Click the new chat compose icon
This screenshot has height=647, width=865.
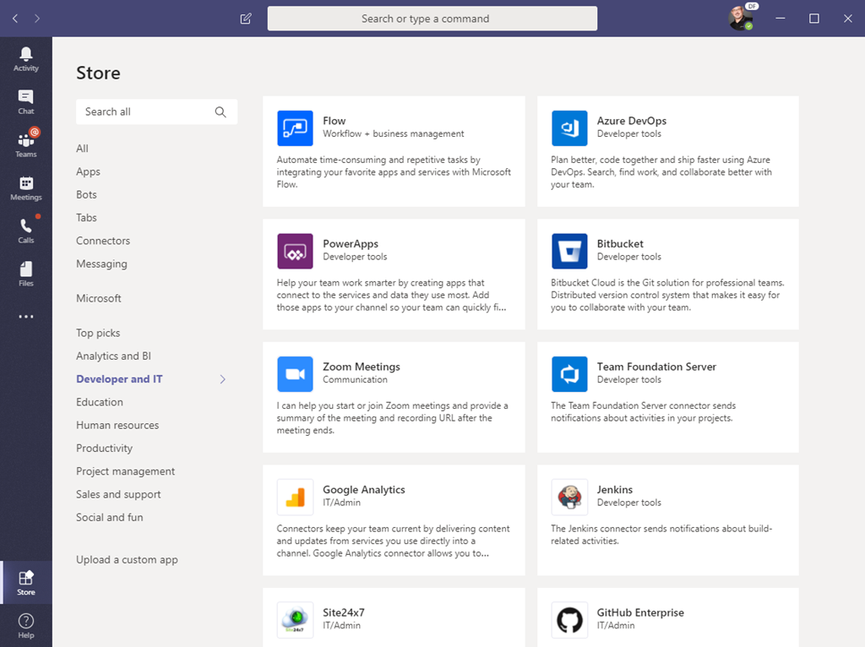[246, 19]
